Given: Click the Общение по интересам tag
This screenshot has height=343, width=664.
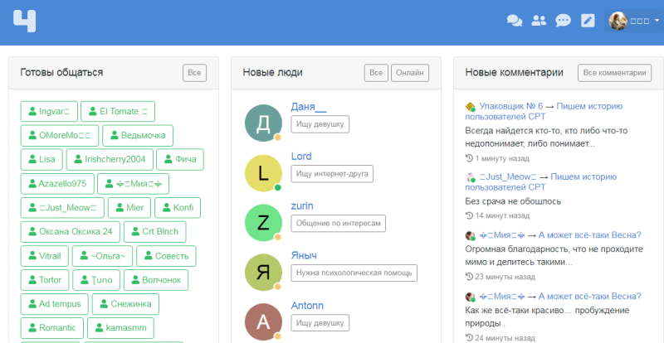Looking at the screenshot, I should 339,224.
